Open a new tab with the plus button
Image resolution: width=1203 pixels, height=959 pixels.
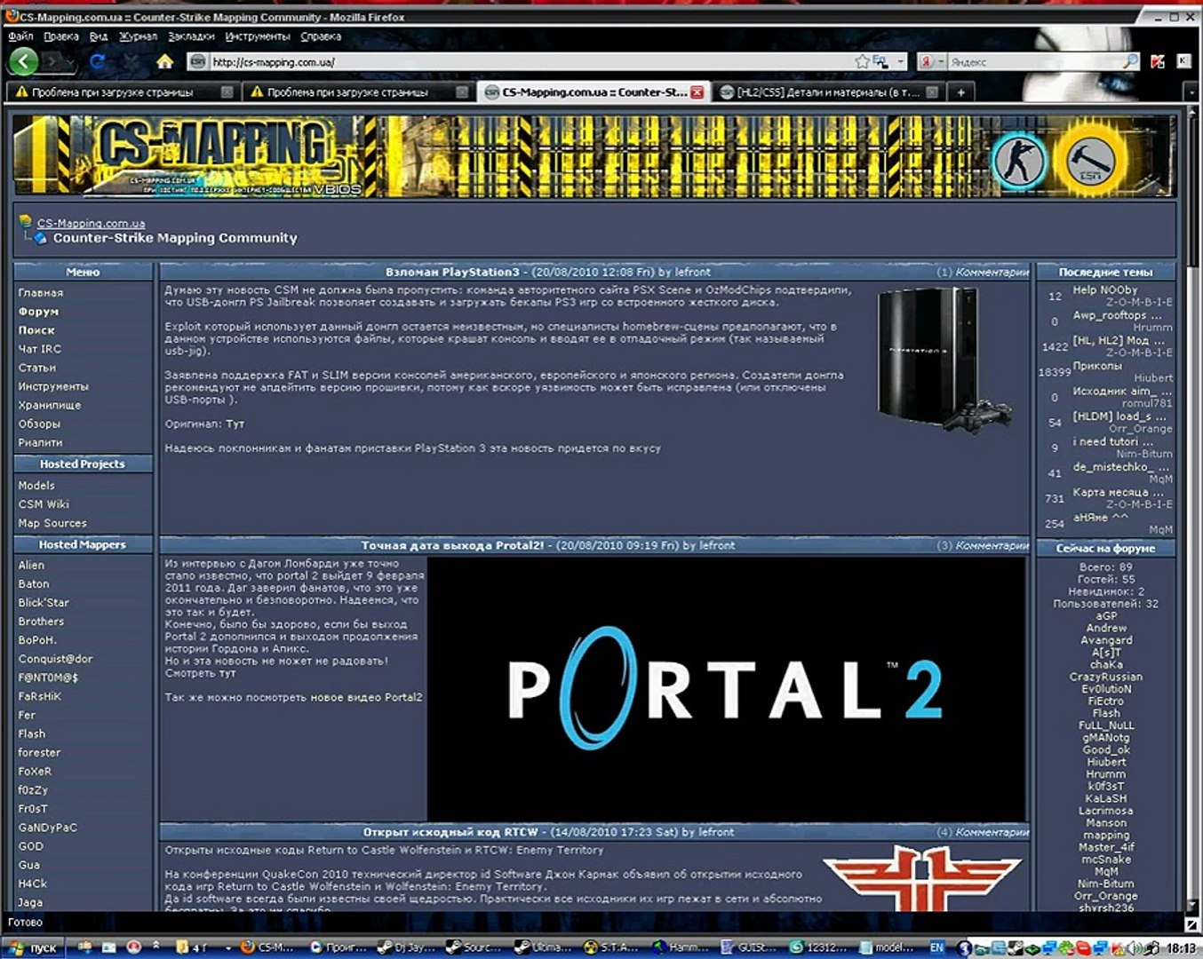960,91
